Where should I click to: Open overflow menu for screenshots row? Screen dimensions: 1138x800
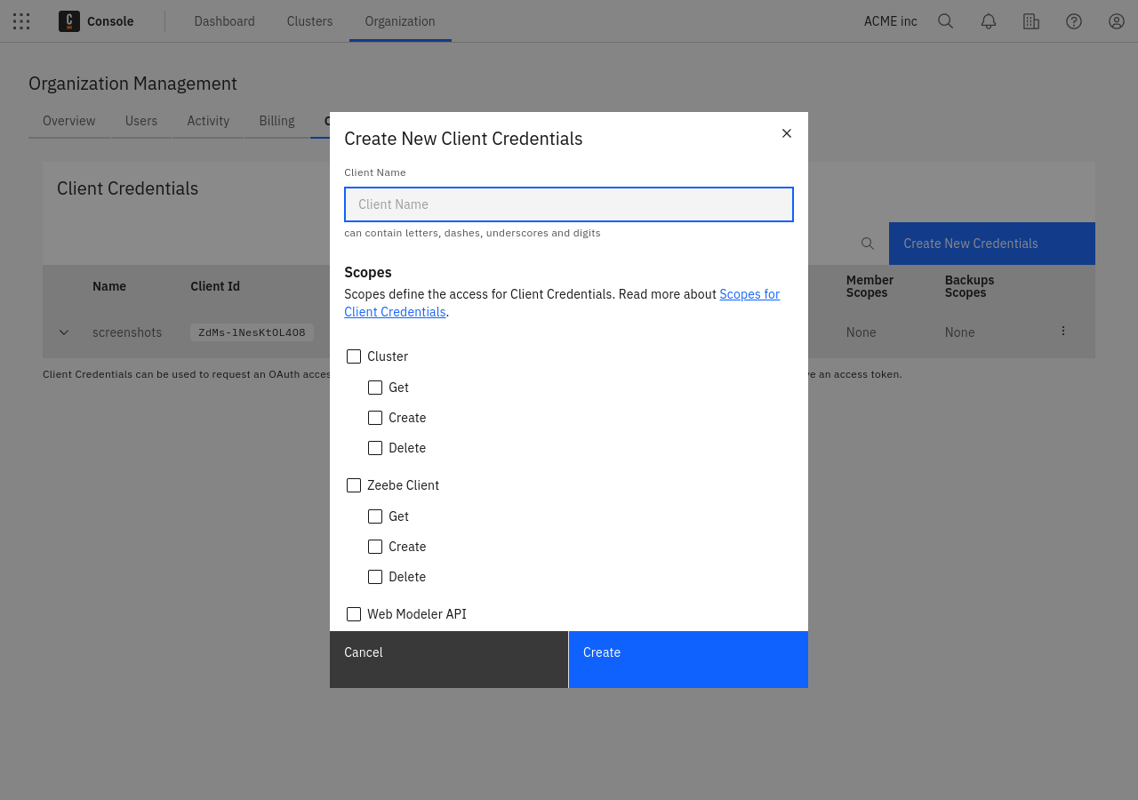(x=1062, y=331)
